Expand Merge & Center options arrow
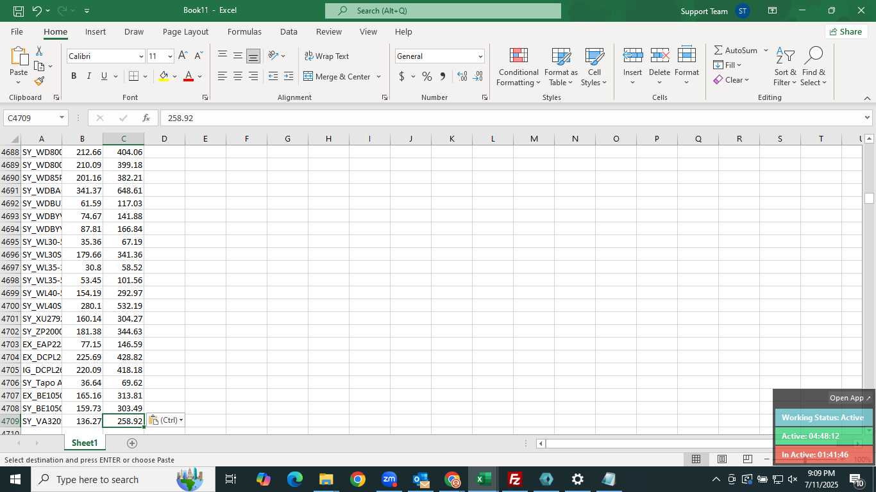 (378, 76)
